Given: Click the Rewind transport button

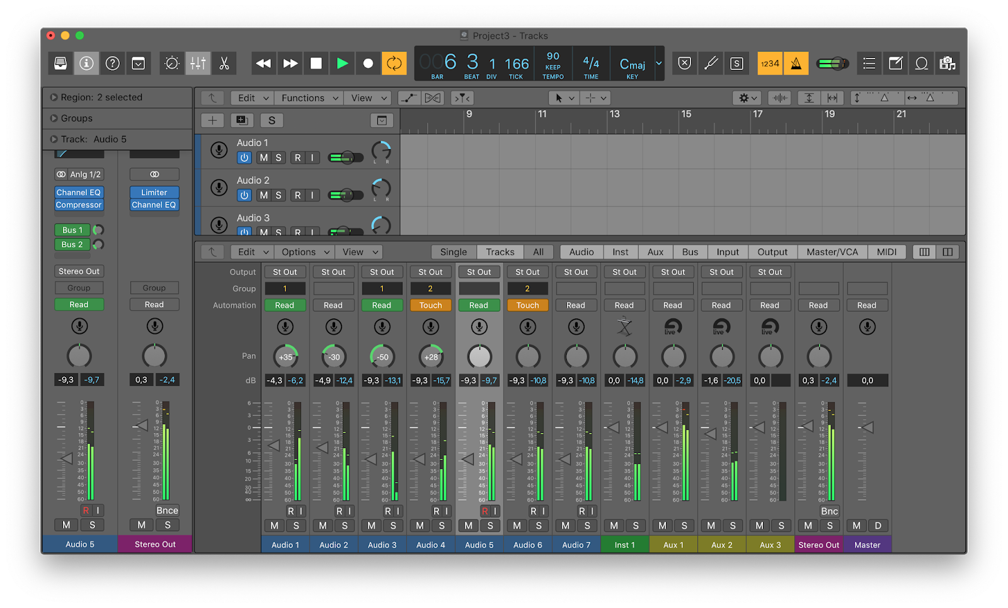Looking at the screenshot, I should [263, 63].
